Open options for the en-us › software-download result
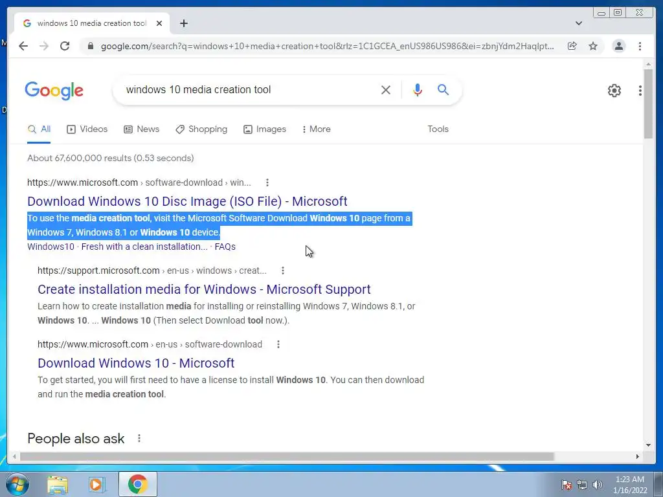This screenshot has height=497, width=663. [278, 344]
